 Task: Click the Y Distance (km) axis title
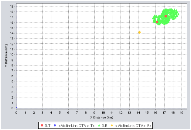pyautogui.click(x=6, y=55)
